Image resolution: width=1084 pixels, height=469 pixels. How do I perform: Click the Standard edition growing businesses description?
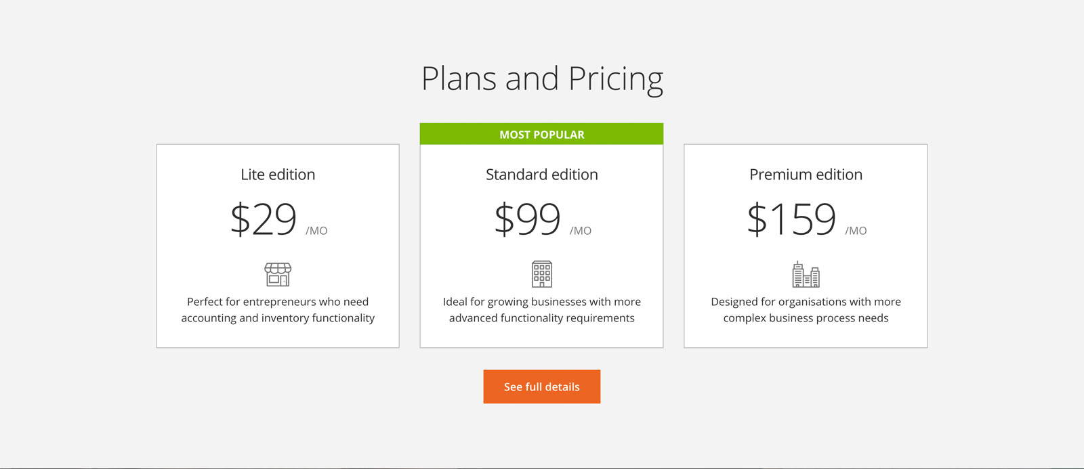(542, 310)
